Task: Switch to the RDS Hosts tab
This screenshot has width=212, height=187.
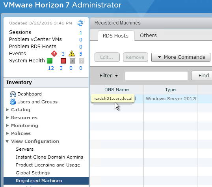Action: click(x=116, y=36)
